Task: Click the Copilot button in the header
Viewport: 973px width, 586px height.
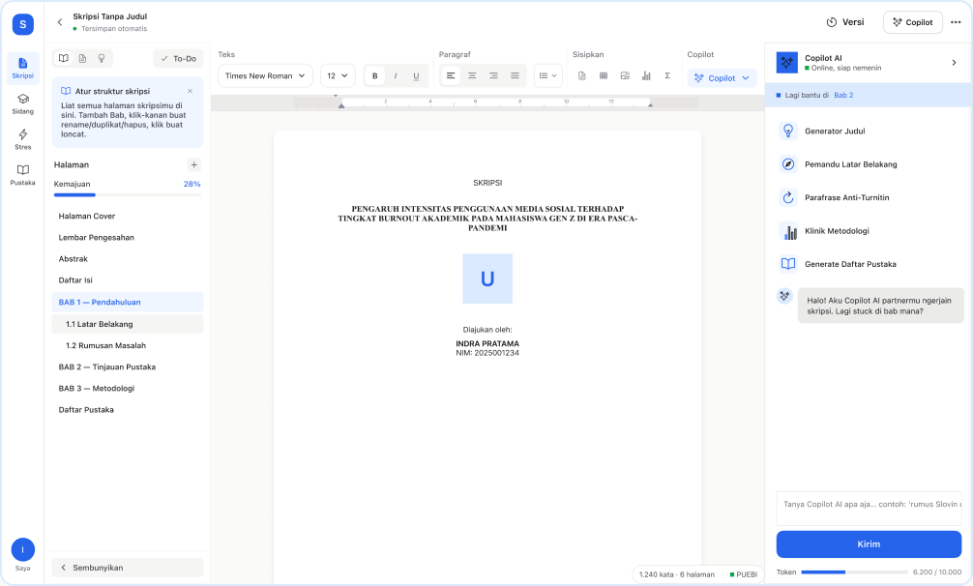Action: pyautogui.click(x=913, y=22)
